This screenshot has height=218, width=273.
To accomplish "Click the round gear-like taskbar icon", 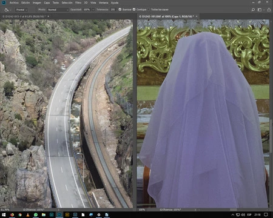I will (x=99, y=215).
